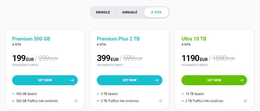260x111 pixels.
Task: Open info icon in Premium Plus 2 TB card
Action: coord(161,101)
